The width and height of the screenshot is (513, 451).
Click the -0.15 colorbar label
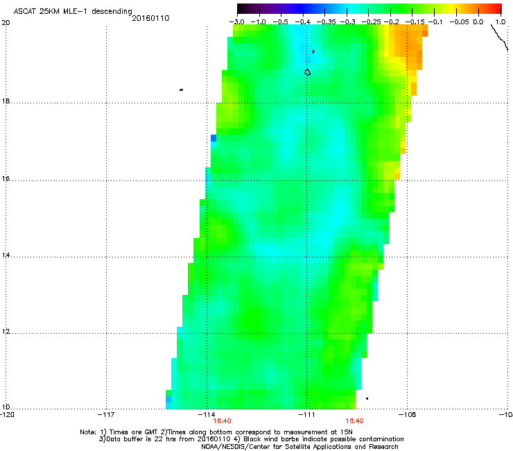click(415, 22)
